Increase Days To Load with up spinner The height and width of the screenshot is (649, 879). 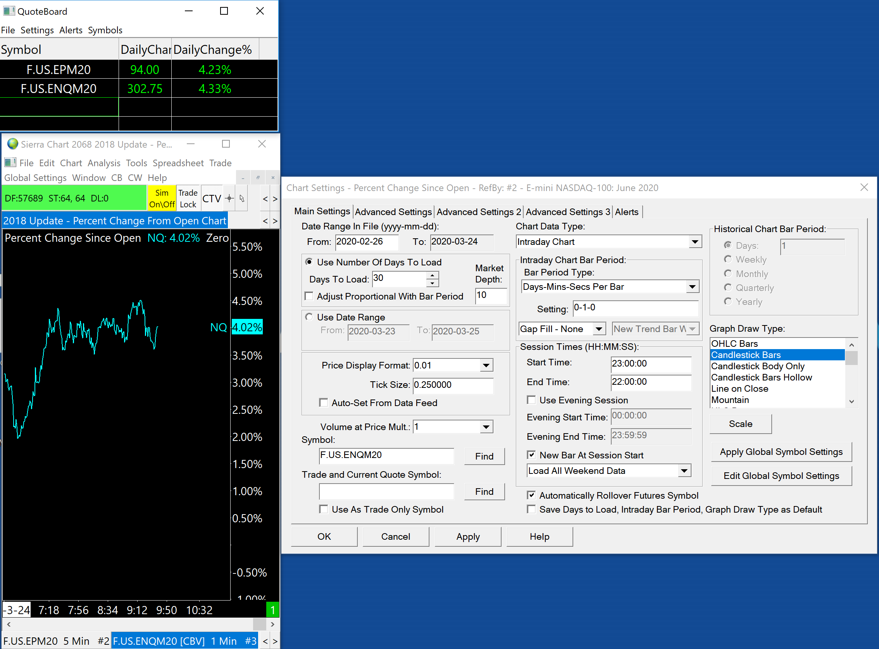[x=432, y=275]
